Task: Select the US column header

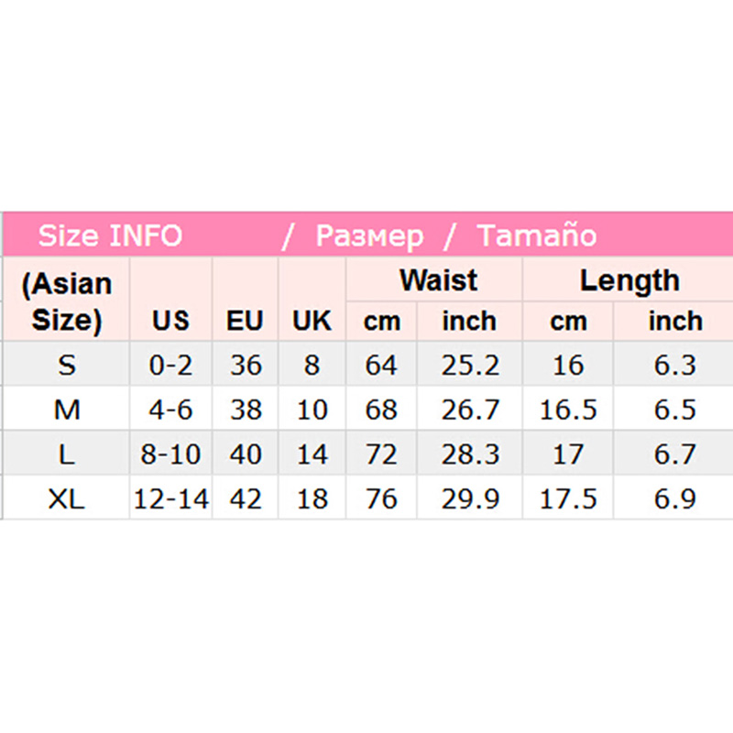Action: 170,321
